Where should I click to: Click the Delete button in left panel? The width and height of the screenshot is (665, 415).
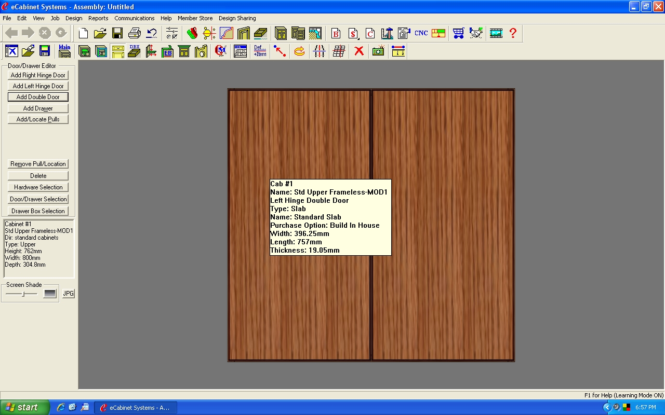[38, 176]
